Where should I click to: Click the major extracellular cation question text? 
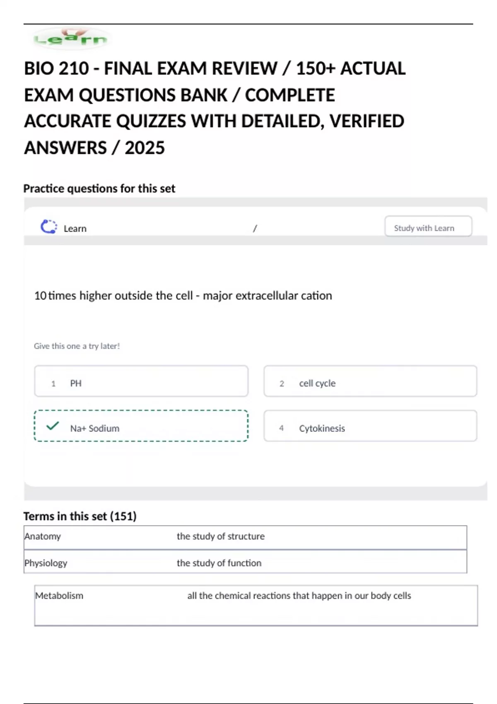(x=183, y=296)
